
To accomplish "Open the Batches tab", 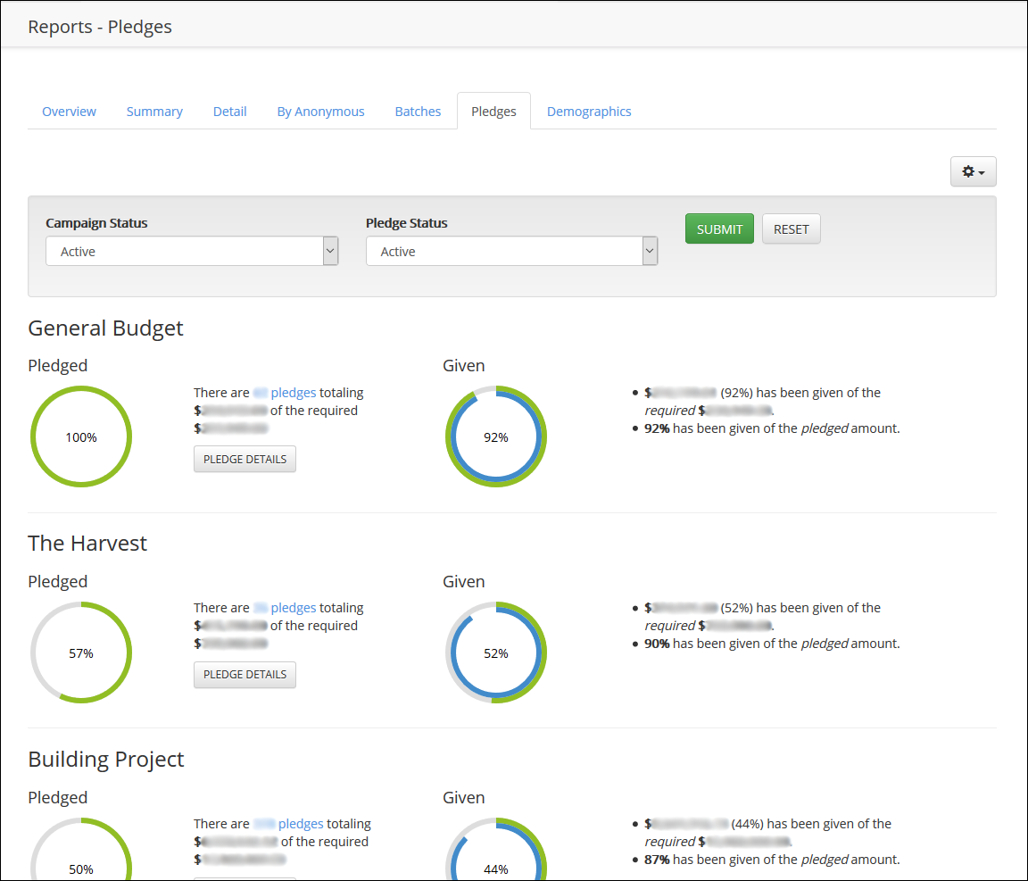I will click(x=418, y=112).
